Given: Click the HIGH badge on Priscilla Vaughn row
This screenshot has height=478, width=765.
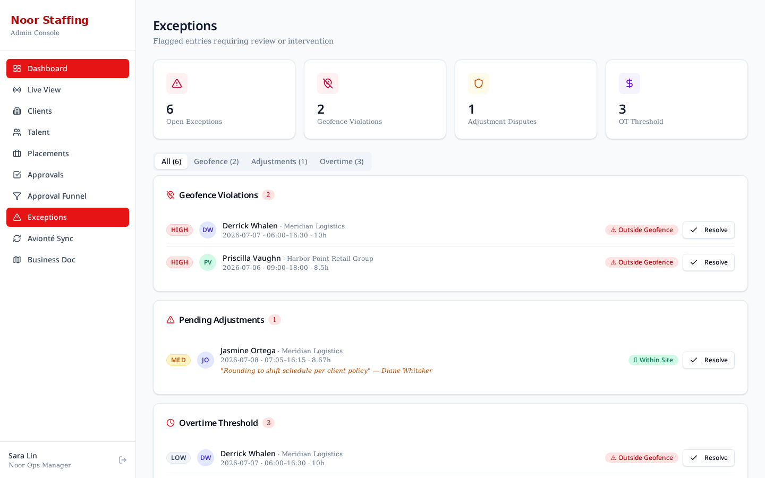Looking at the screenshot, I should pyautogui.click(x=180, y=262).
